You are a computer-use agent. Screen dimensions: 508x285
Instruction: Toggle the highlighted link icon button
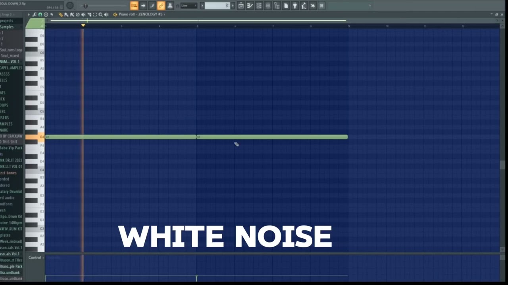(161, 6)
